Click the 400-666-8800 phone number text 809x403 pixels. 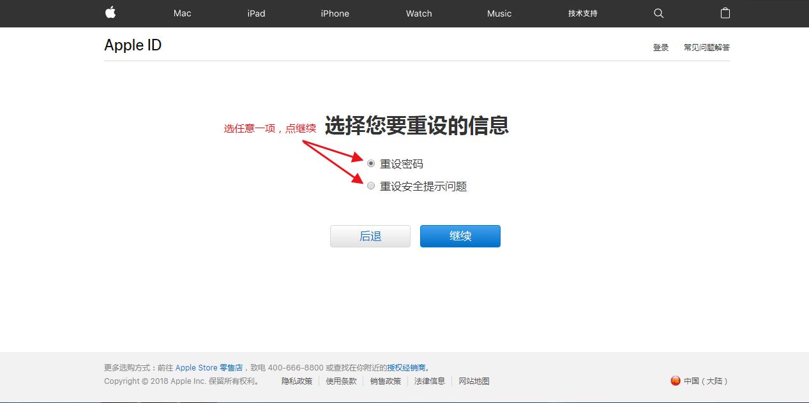click(296, 368)
